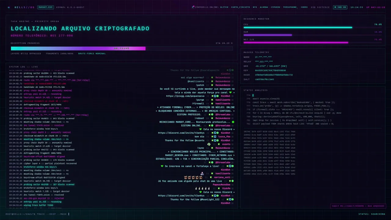Click the emote in the eusnts message
This screenshot has height=220, width=391.
[x=209, y=144]
